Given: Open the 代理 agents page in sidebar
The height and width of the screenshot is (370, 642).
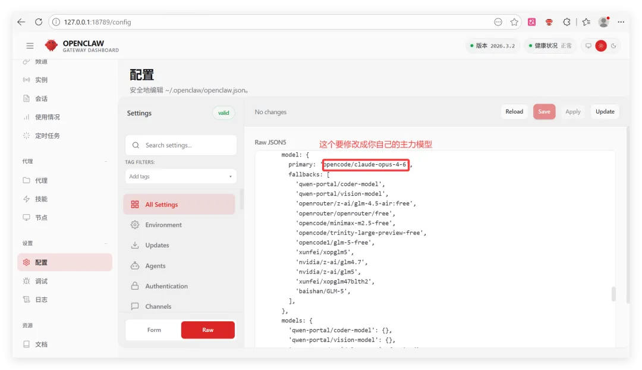Looking at the screenshot, I should [x=65, y=180].
